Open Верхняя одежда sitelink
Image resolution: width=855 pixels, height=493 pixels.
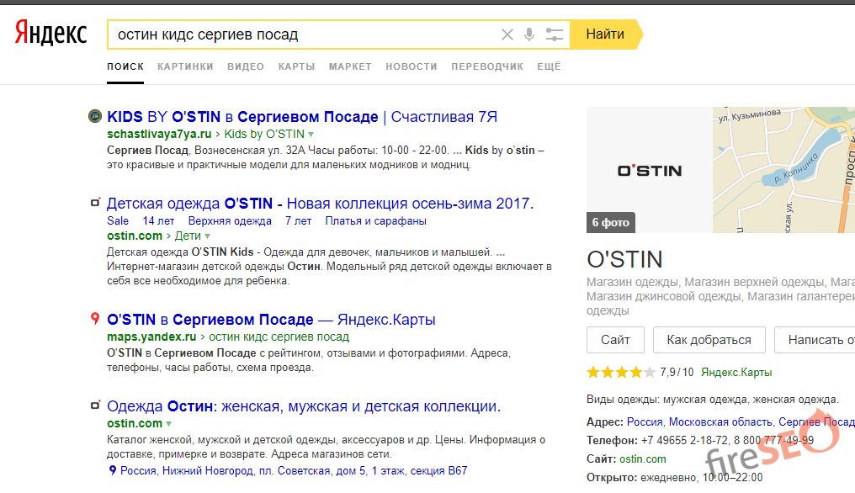pos(230,220)
